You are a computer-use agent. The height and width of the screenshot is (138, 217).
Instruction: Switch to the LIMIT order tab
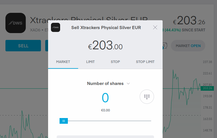coord(90,62)
